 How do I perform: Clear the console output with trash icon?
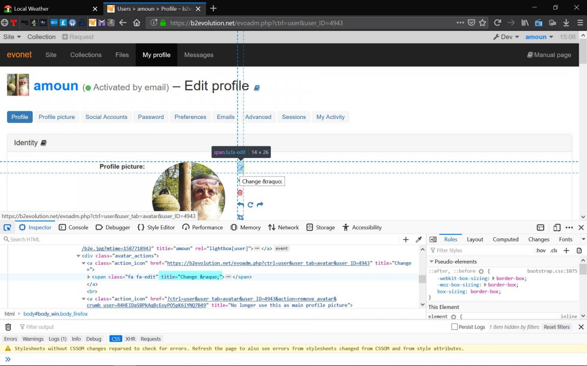coord(8,327)
